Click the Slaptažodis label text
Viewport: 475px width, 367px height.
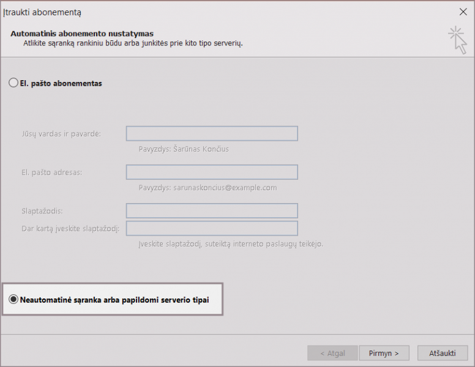point(42,211)
